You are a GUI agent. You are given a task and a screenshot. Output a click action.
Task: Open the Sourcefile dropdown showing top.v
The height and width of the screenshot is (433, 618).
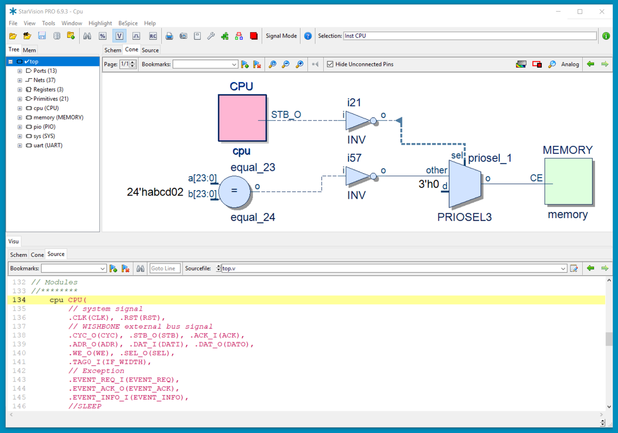tap(563, 268)
